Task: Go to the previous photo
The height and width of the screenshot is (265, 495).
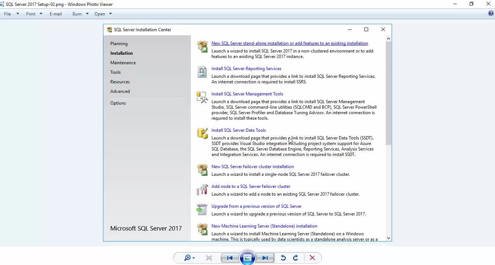Action: pyautogui.click(x=230, y=258)
